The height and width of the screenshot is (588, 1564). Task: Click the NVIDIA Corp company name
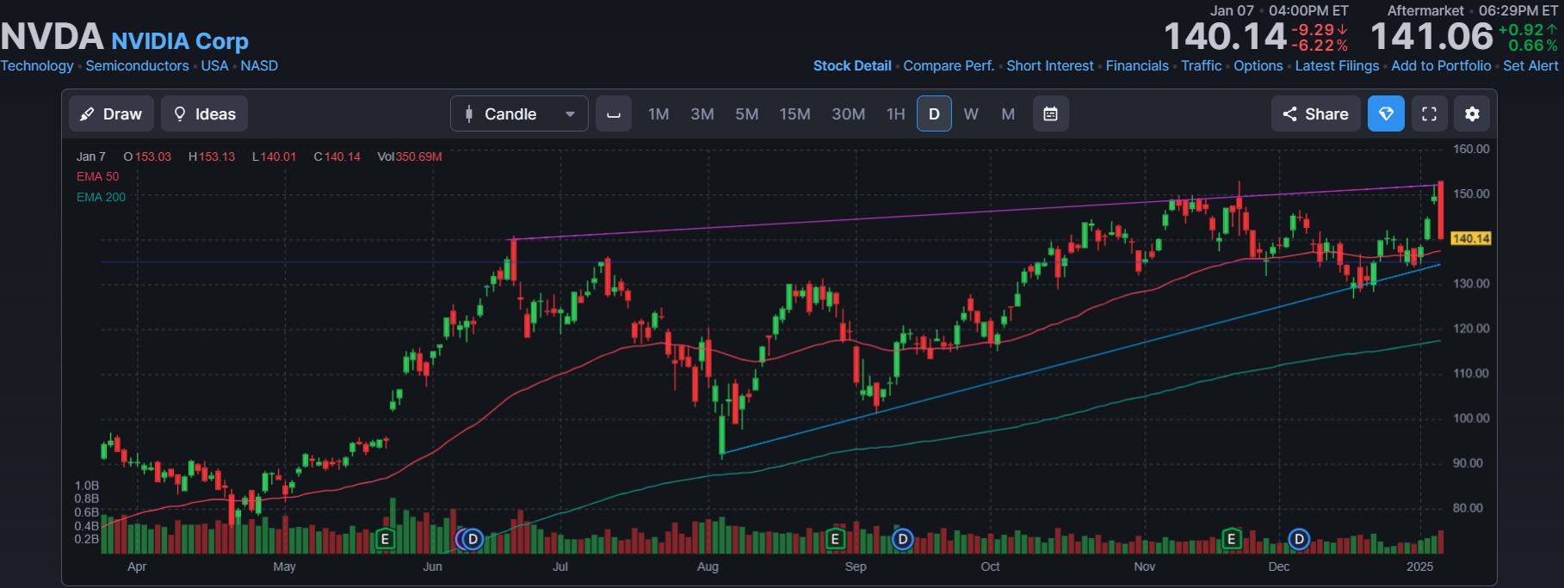[x=180, y=41]
